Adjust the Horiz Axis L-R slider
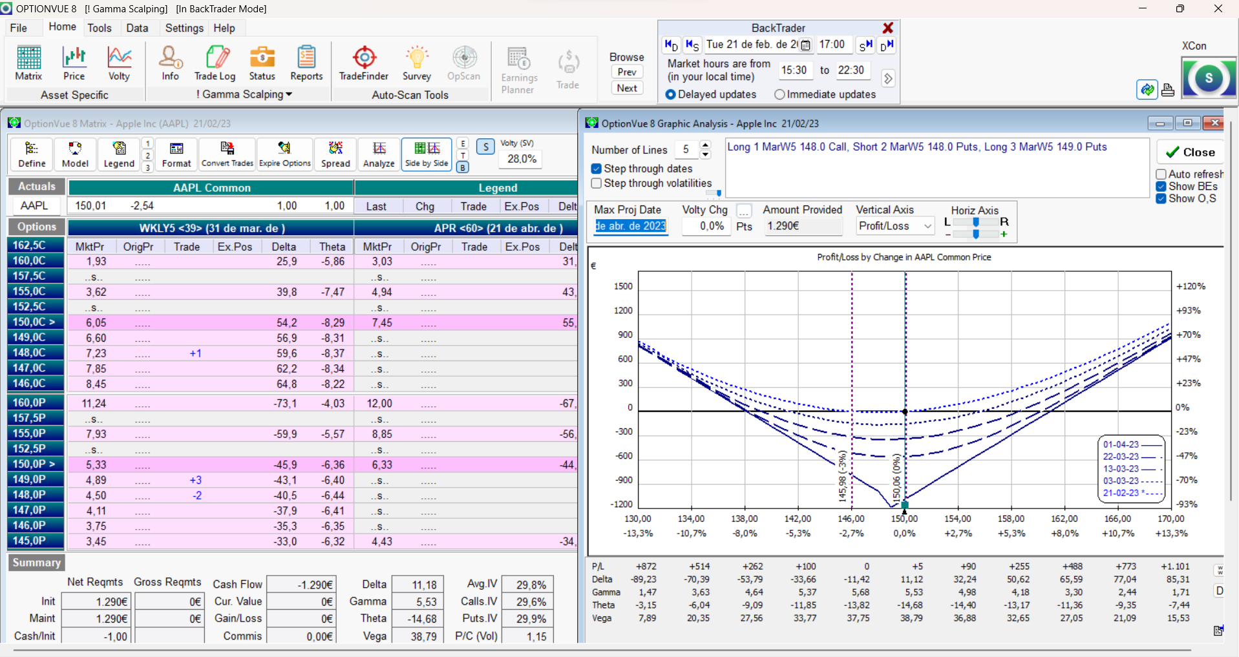The width and height of the screenshot is (1239, 657). pos(976,222)
